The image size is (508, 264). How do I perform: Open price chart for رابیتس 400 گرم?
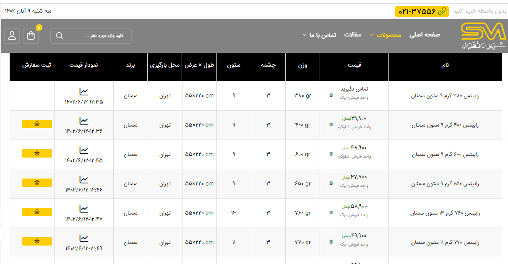coord(84,121)
